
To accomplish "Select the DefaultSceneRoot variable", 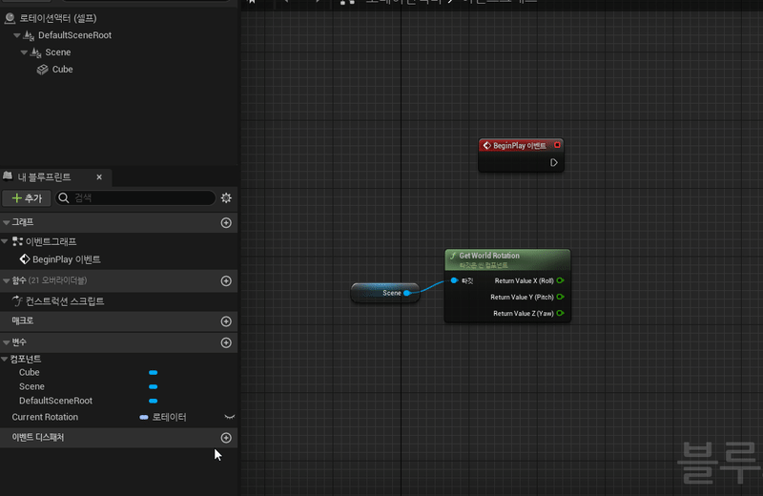I will pyautogui.click(x=55, y=401).
